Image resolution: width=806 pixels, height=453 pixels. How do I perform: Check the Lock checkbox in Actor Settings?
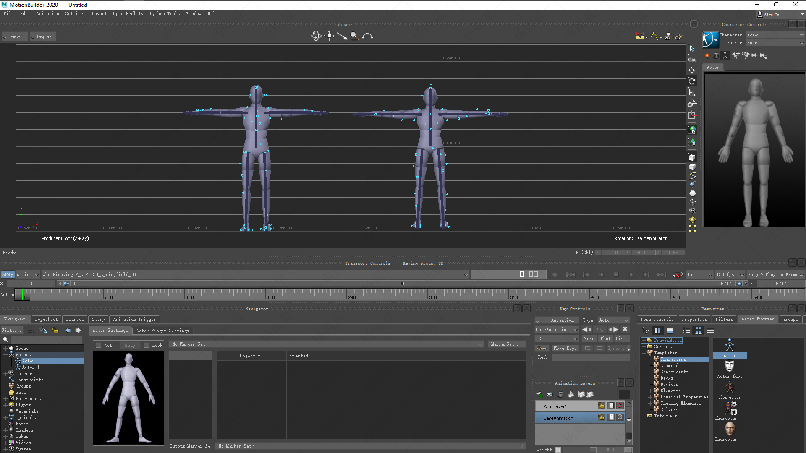[x=147, y=345]
